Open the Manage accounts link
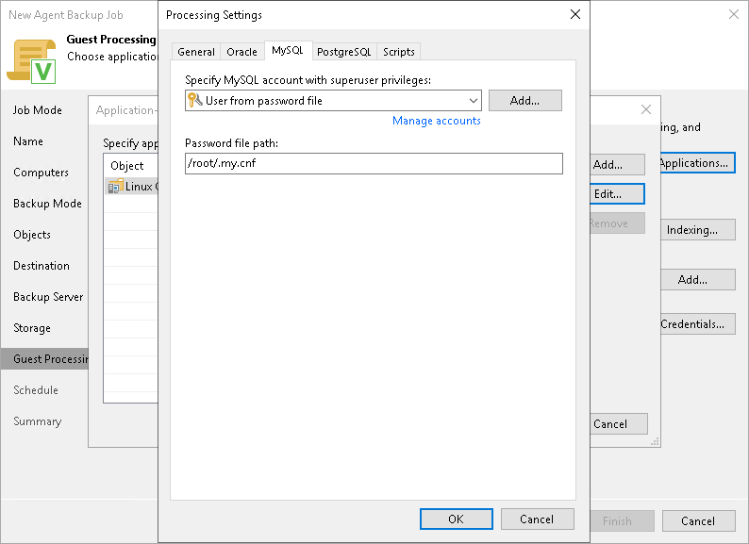Image resolution: width=749 pixels, height=544 pixels. pos(436,121)
